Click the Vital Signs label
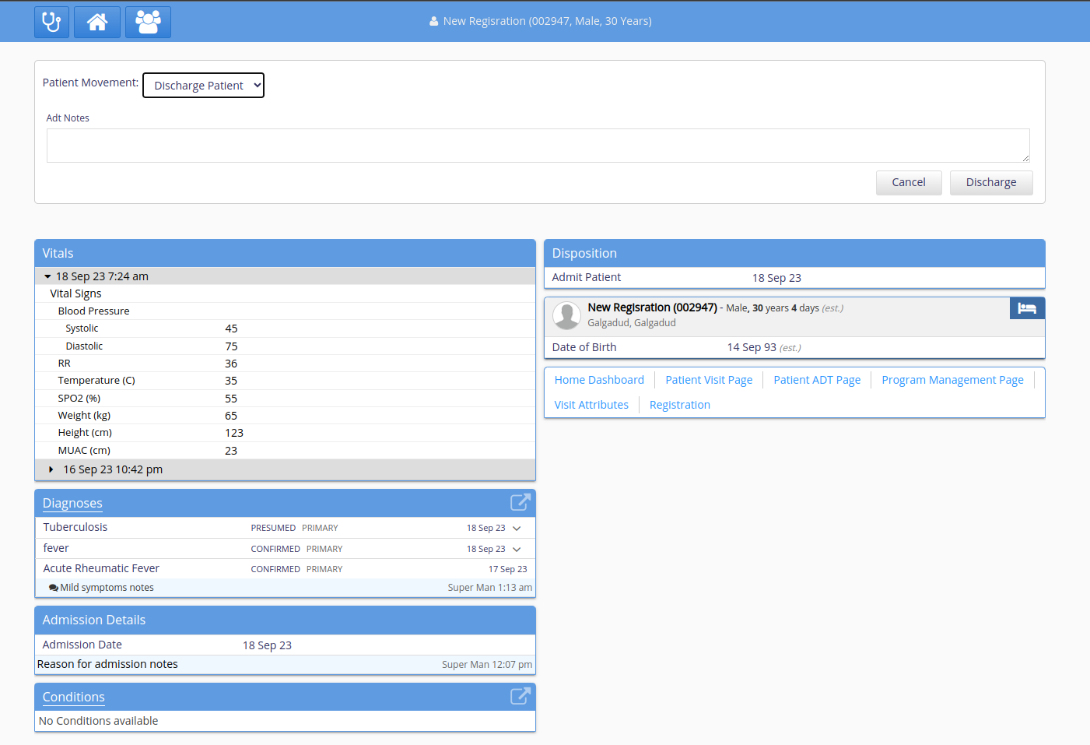This screenshot has width=1090, height=745. pyautogui.click(x=75, y=293)
